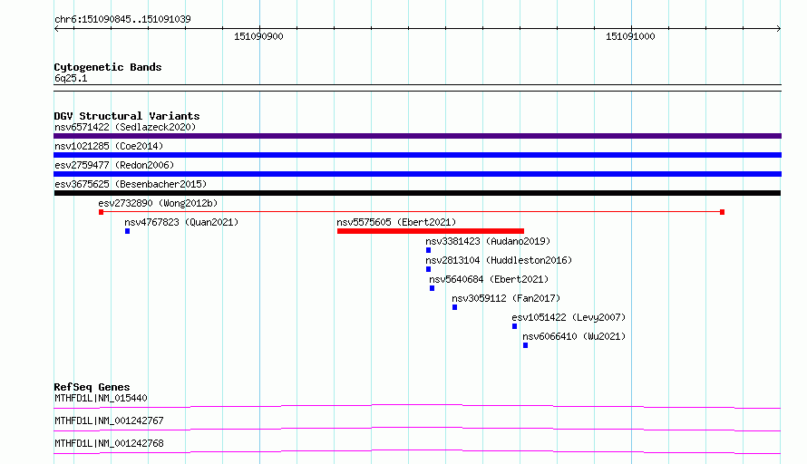Image resolution: width=807 pixels, height=464 pixels.
Task: Click the magenta line for MTHFD1L|NM_001242767
Action: pos(417,429)
